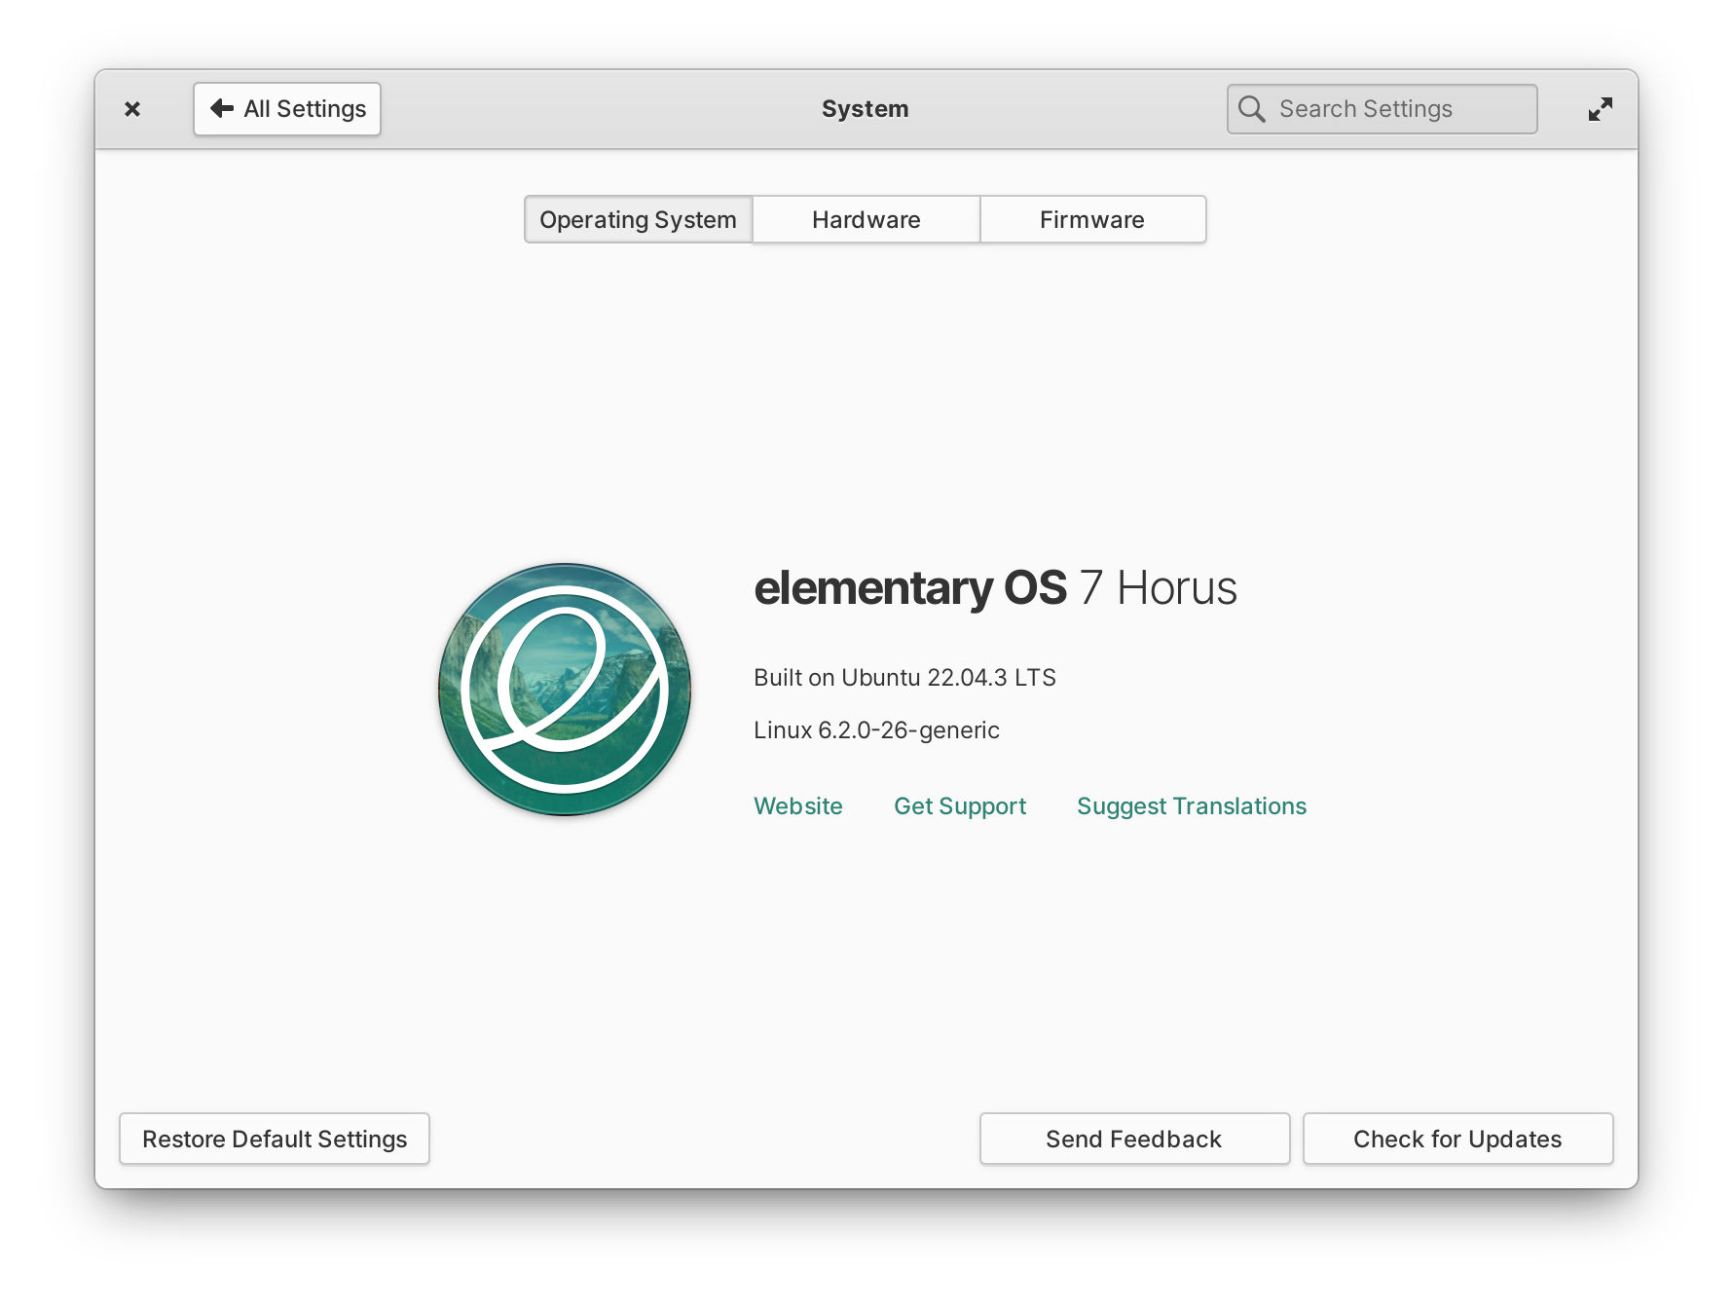Click the System header title
Viewport: 1733px width, 1309px height.
pyautogui.click(x=865, y=108)
